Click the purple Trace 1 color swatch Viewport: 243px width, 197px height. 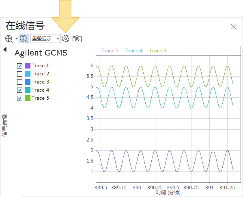tap(28, 66)
